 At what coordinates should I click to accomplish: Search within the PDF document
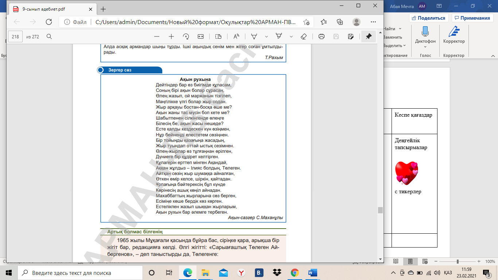tap(49, 36)
